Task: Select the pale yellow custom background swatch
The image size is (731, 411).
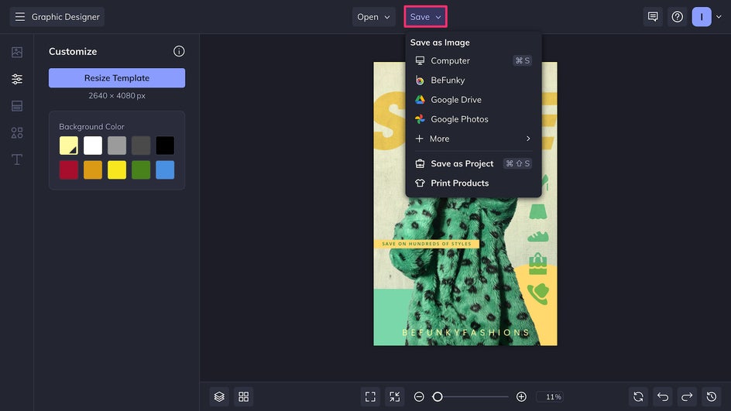Action: tap(68, 146)
